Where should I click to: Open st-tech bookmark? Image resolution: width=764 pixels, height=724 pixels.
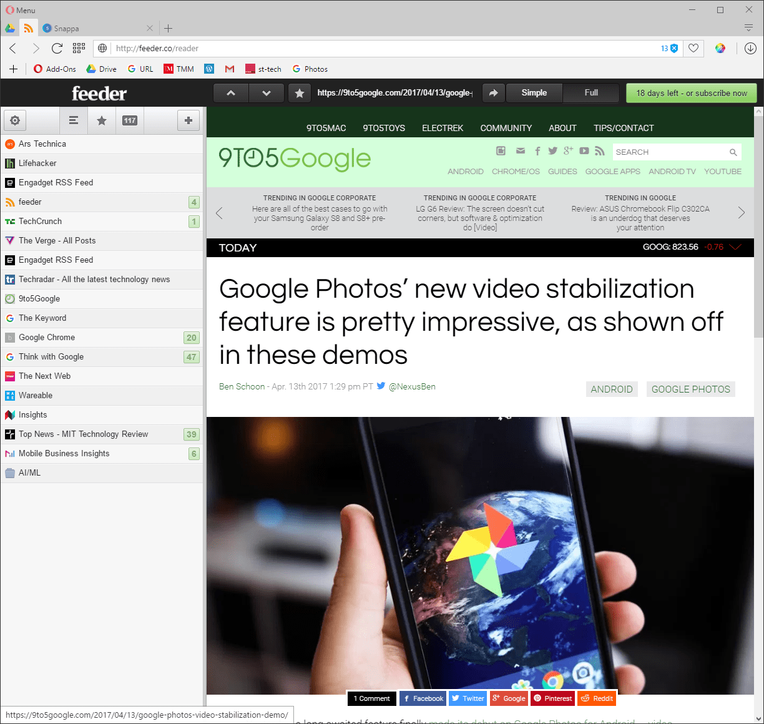coord(263,69)
